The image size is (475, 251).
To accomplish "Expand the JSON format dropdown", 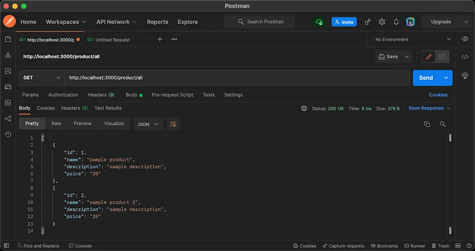I will (x=148, y=124).
